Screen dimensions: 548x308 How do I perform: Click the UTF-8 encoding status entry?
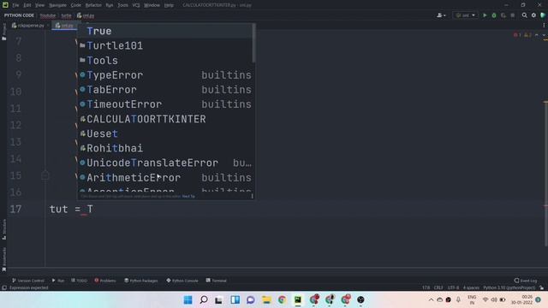click(453, 287)
